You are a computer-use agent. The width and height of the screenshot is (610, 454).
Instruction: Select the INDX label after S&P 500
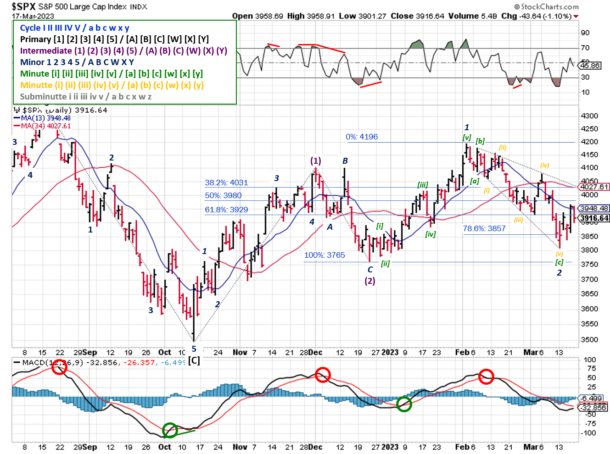[x=140, y=6]
